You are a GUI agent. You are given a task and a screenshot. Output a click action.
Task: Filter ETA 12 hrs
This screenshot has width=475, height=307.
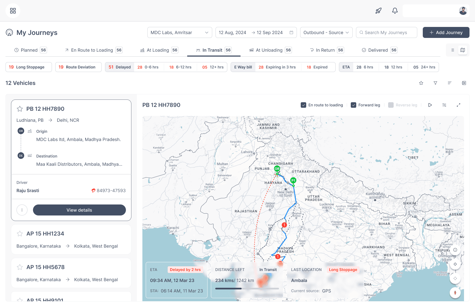tap(393, 67)
